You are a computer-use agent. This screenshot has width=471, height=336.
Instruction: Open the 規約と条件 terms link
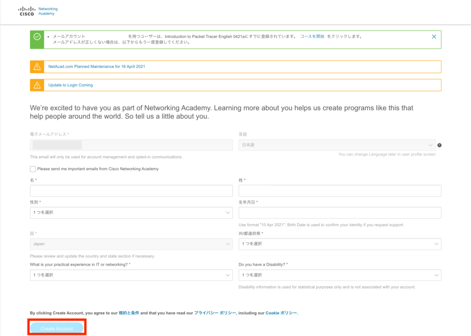(129, 313)
